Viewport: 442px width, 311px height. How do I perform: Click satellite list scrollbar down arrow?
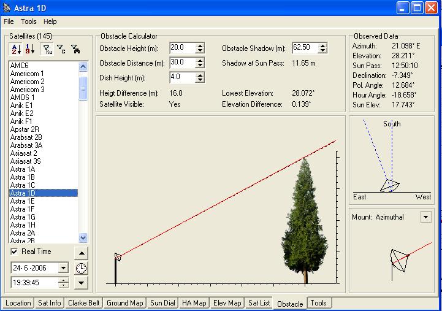point(83,237)
